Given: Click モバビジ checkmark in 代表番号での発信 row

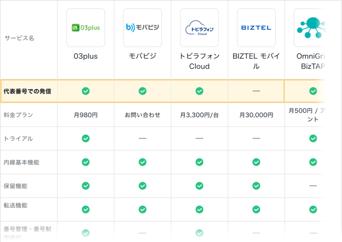Looking at the screenshot, I should tap(142, 91).
